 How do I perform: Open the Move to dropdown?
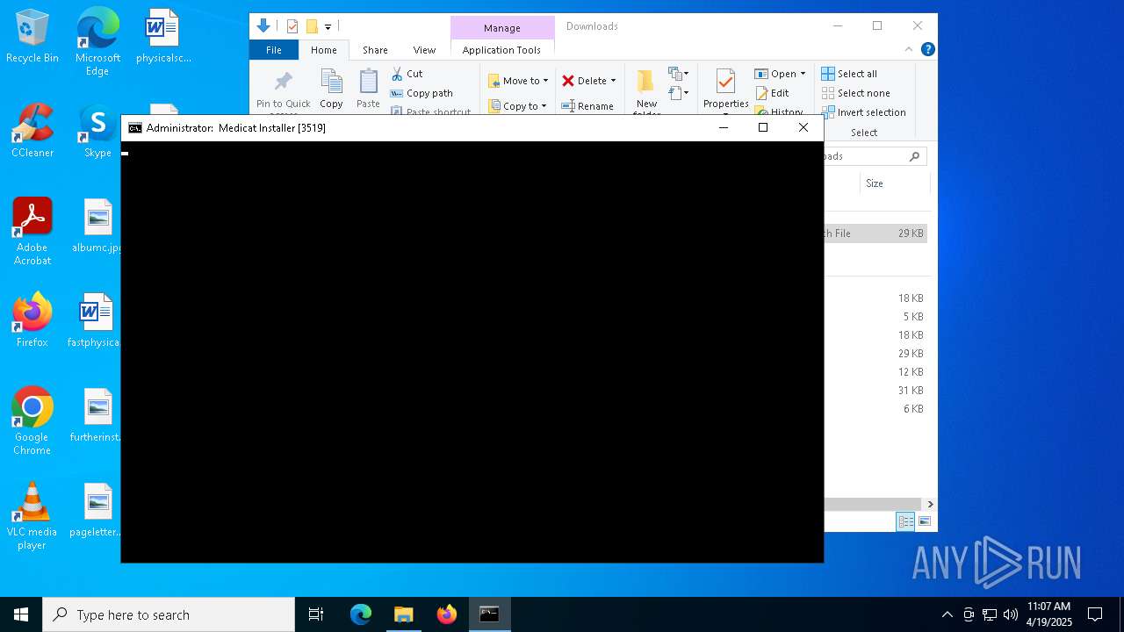518,81
